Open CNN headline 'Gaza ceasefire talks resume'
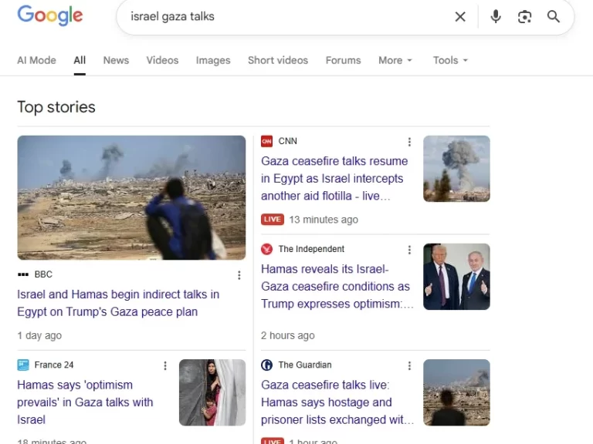The width and height of the screenshot is (593, 444). click(x=334, y=179)
